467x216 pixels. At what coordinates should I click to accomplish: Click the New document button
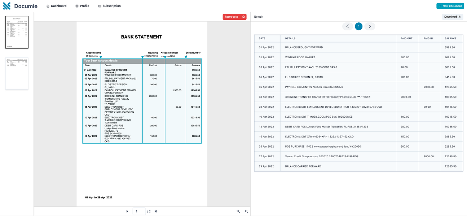pyautogui.click(x=450, y=6)
